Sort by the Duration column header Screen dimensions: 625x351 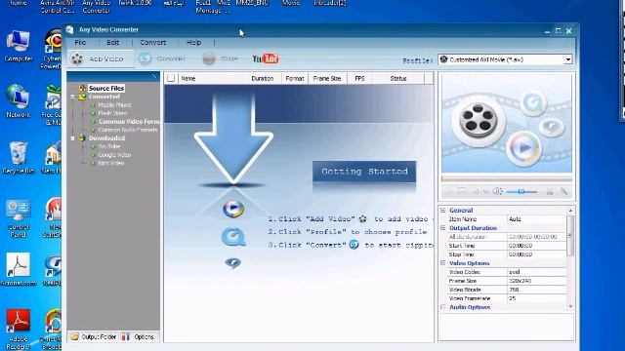tap(263, 78)
